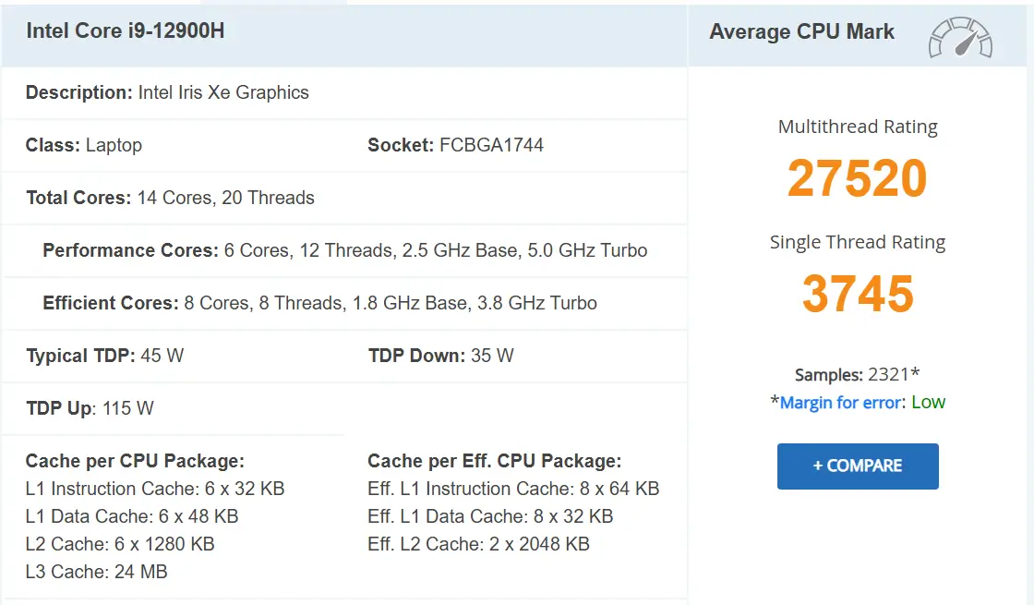The height and width of the screenshot is (605, 1034).
Task: Click the Description: Intel Iris Xe Graphics row
Action: [344, 92]
